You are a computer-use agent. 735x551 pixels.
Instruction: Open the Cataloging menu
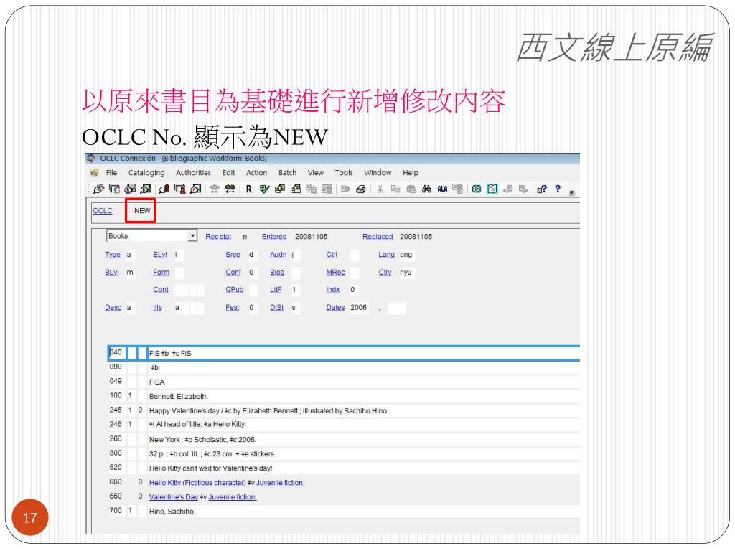tap(146, 173)
